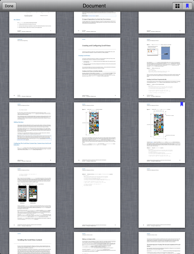Click the blue bookmark ribbon on page
This screenshot has width=194, height=254.
(182, 104)
